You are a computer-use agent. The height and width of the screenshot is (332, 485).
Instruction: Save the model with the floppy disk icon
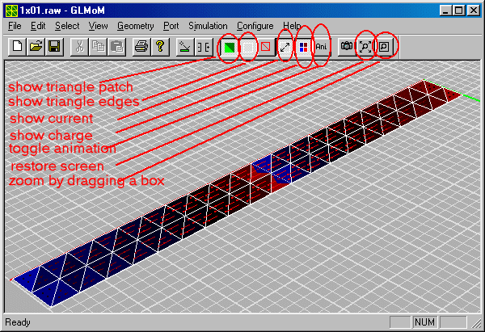point(54,47)
